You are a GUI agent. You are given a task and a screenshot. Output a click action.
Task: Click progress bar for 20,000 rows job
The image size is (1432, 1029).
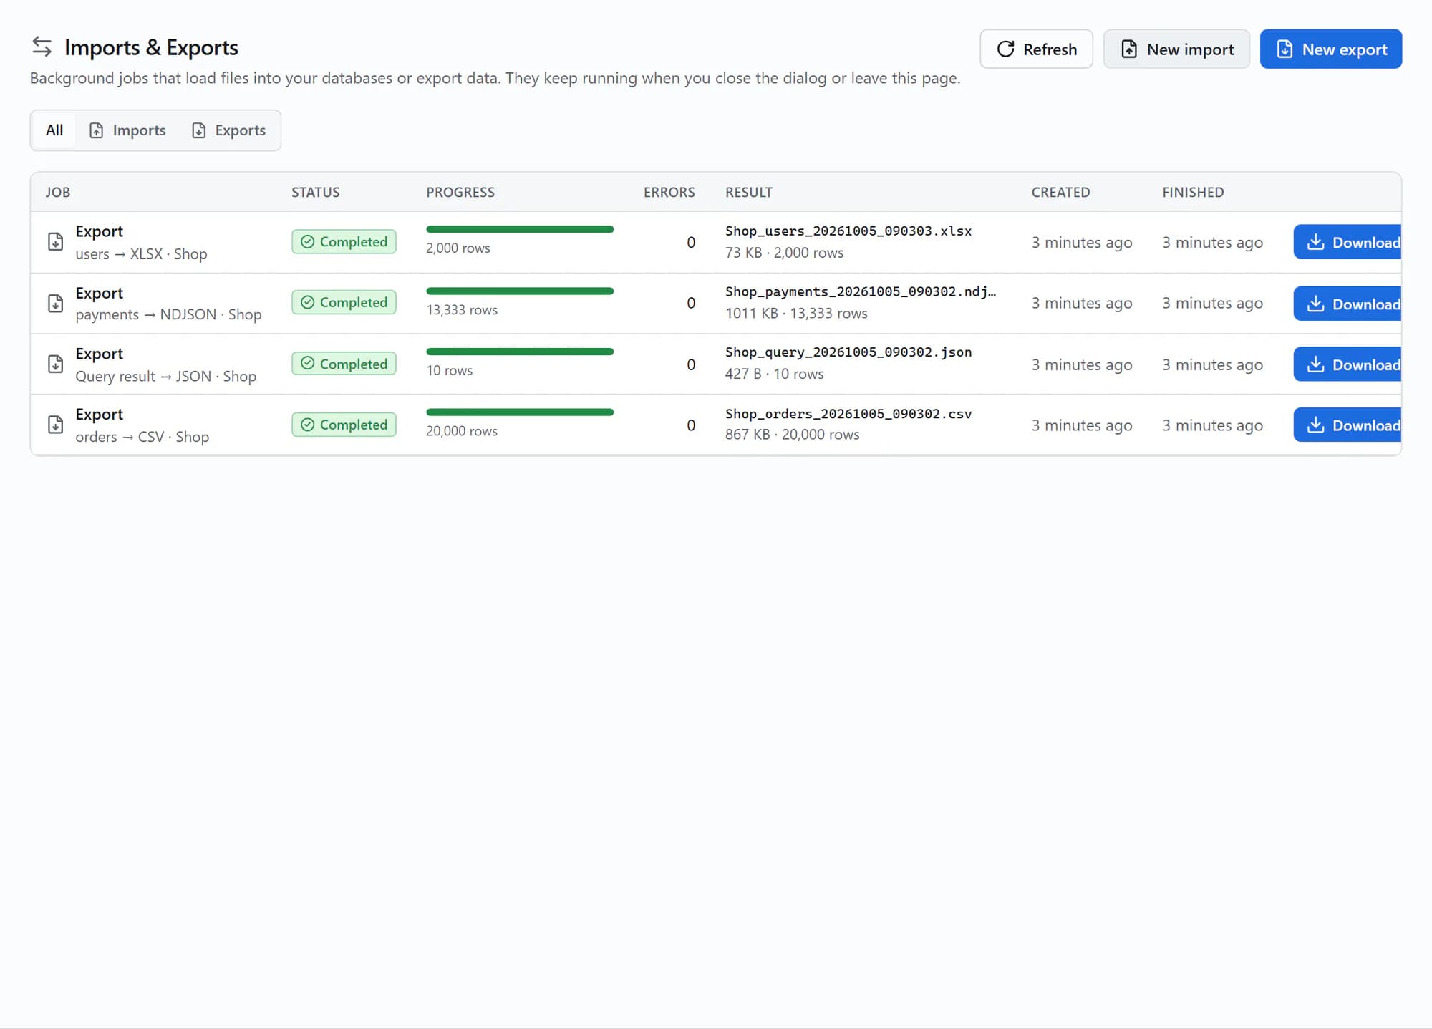(520, 412)
